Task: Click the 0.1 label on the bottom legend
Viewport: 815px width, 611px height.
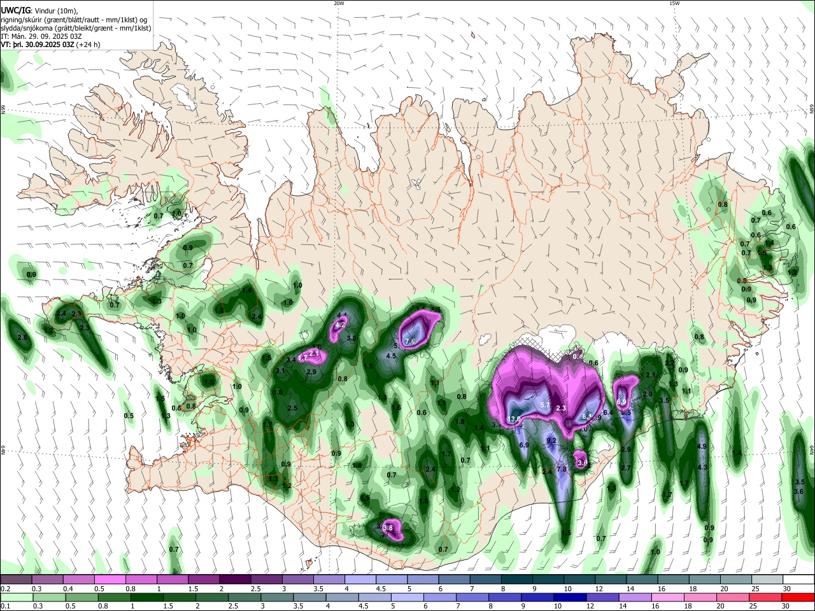Action: (x=5, y=606)
